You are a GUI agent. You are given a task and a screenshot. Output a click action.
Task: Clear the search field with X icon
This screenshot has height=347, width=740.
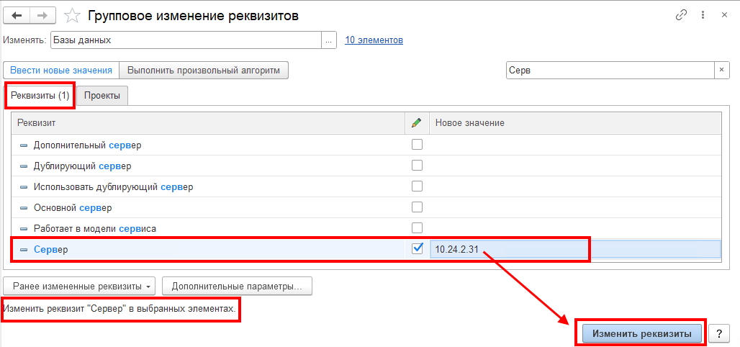coord(721,71)
